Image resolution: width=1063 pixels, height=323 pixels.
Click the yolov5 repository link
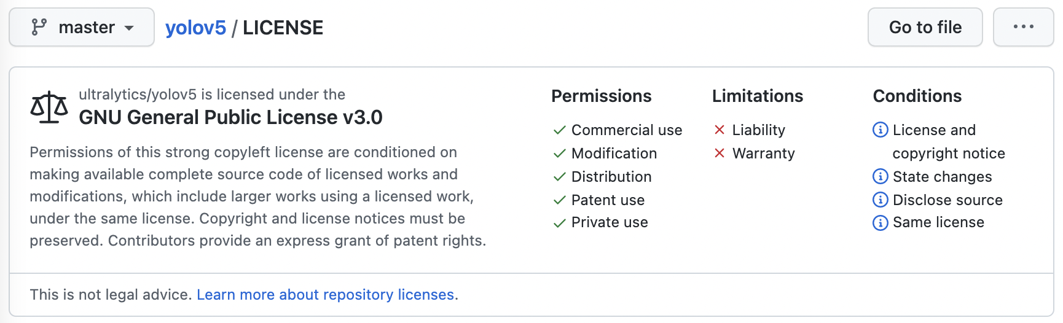(x=195, y=28)
